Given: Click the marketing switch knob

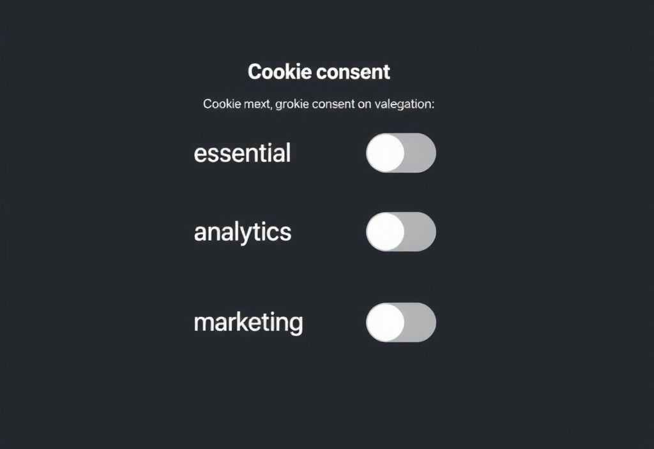Looking at the screenshot, I should click(x=385, y=322).
